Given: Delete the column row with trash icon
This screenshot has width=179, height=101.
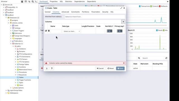Looking at the screenshot, I should point(49,31).
